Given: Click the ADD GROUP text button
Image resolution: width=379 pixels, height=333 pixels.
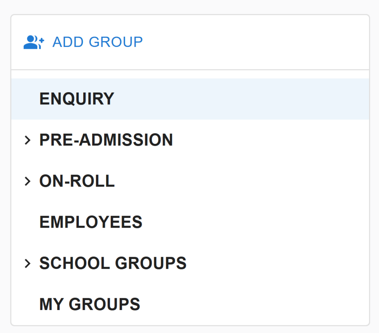Looking at the screenshot, I should coord(97,42).
